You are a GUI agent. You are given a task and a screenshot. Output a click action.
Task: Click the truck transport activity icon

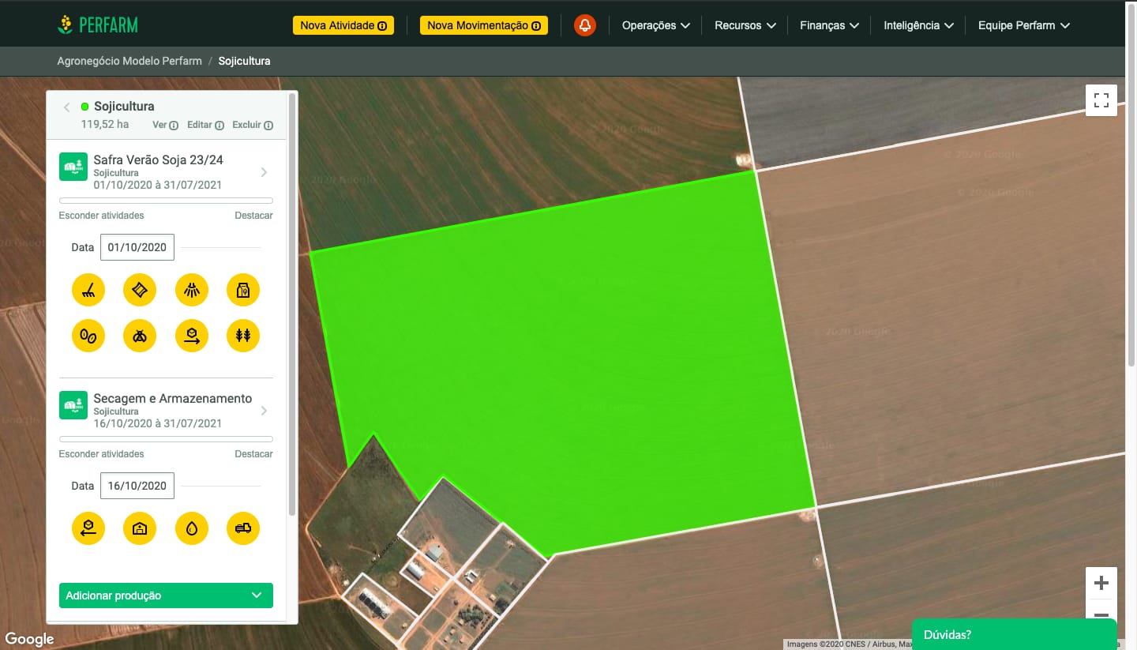click(243, 528)
